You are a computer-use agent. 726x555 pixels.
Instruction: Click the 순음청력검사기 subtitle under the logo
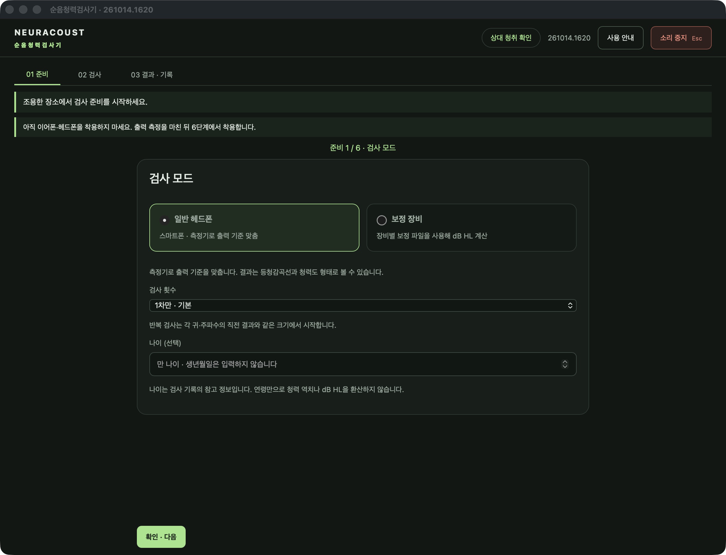37,45
